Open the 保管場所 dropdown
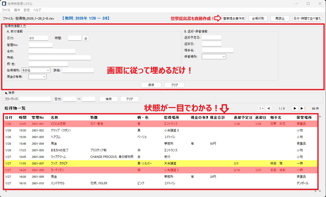Image resolution: width=326 pixels, height=197 pixels. click(214, 57)
